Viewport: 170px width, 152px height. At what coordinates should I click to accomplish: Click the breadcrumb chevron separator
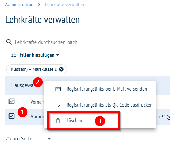coord(39,5)
